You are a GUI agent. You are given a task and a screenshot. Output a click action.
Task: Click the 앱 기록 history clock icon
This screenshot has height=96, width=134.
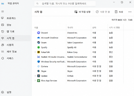click(x=3, y=31)
